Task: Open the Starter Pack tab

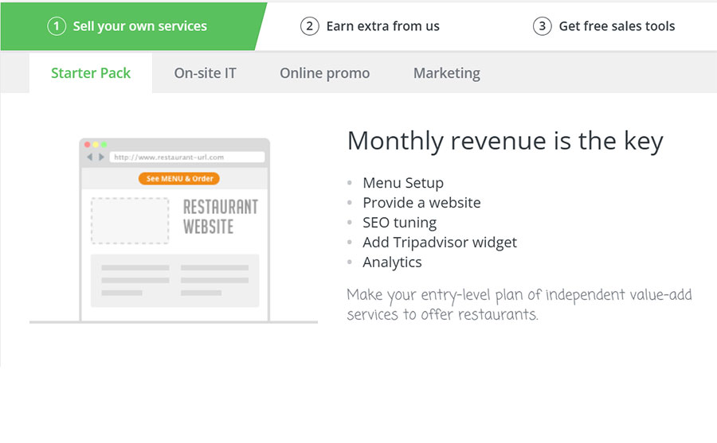Action: point(91,73)
